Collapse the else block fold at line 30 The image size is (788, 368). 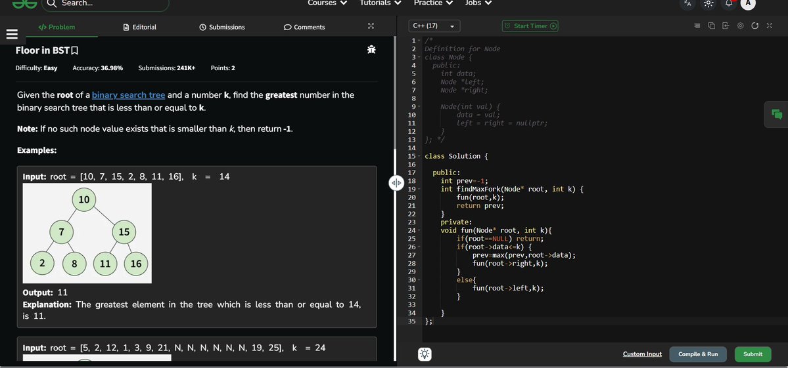pos(419,279)
